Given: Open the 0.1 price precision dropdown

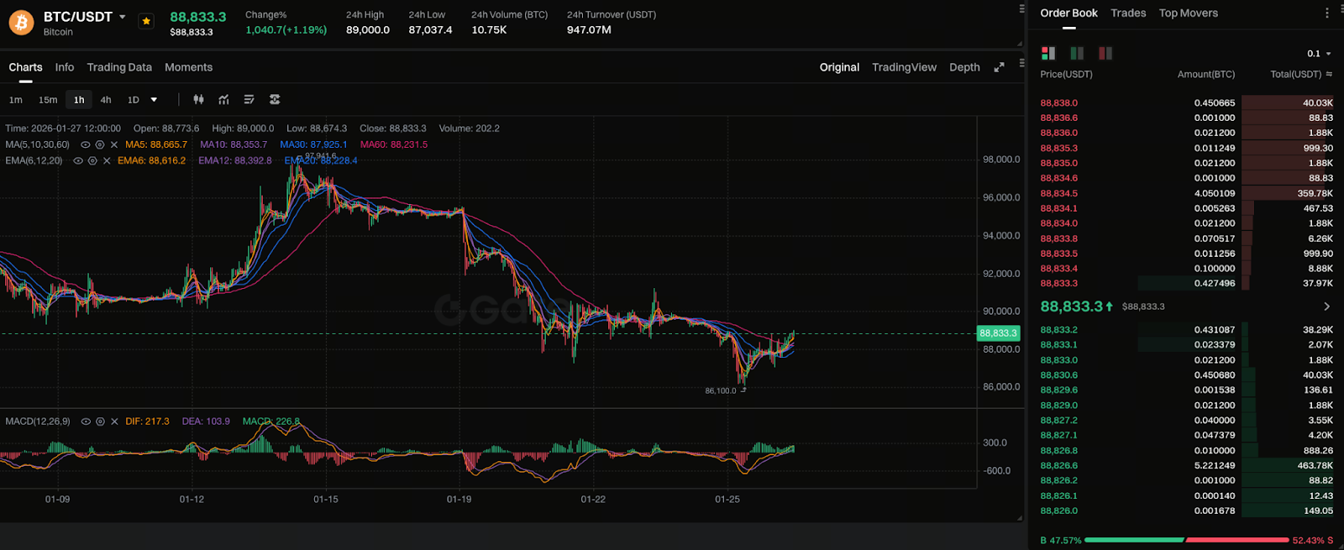Looking at the screenshot, I should pos(1319,54).
